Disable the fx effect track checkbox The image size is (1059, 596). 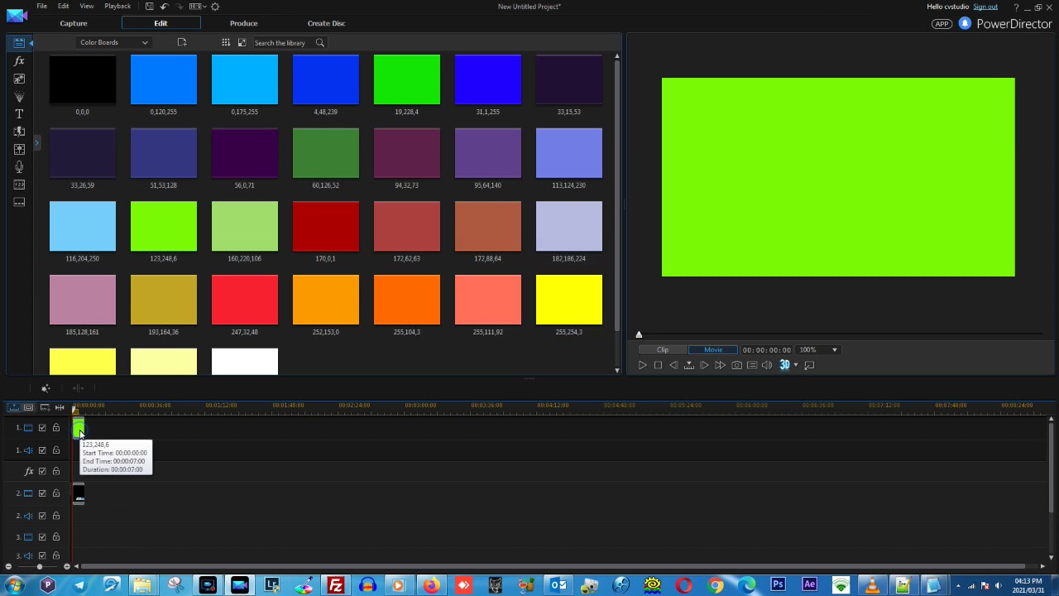tap(42, 472)
